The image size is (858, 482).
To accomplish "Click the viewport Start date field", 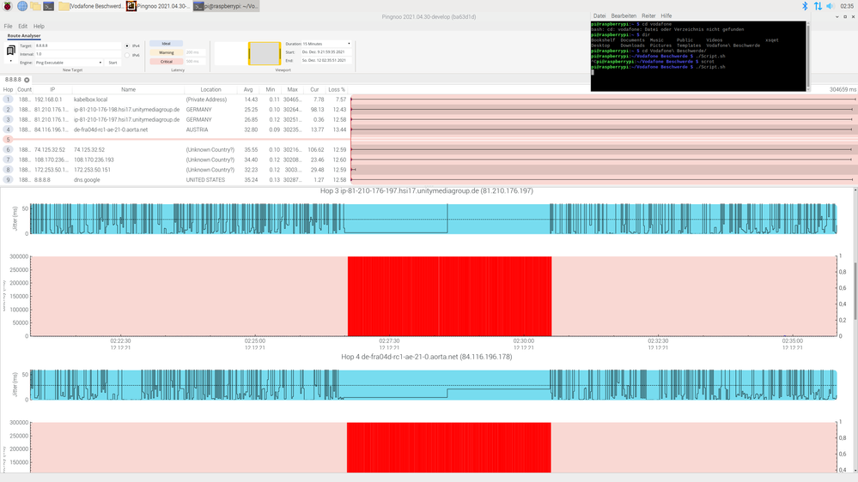I will coord(326,52).
